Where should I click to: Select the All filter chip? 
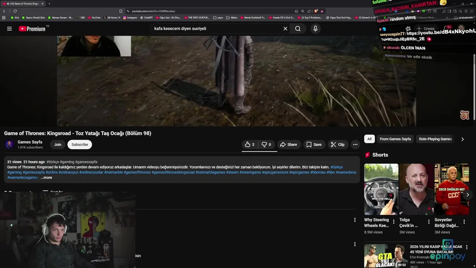(x=369, y=139)
